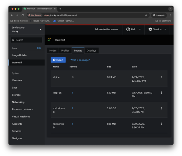The width and height of the screenshot is (182, 156).
Task: Open Services in the sidebar
Action: [27, 131]
